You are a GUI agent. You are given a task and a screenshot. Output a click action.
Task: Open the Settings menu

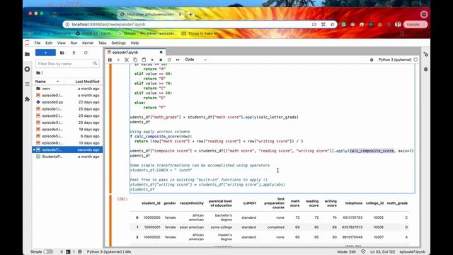[118, 42]
